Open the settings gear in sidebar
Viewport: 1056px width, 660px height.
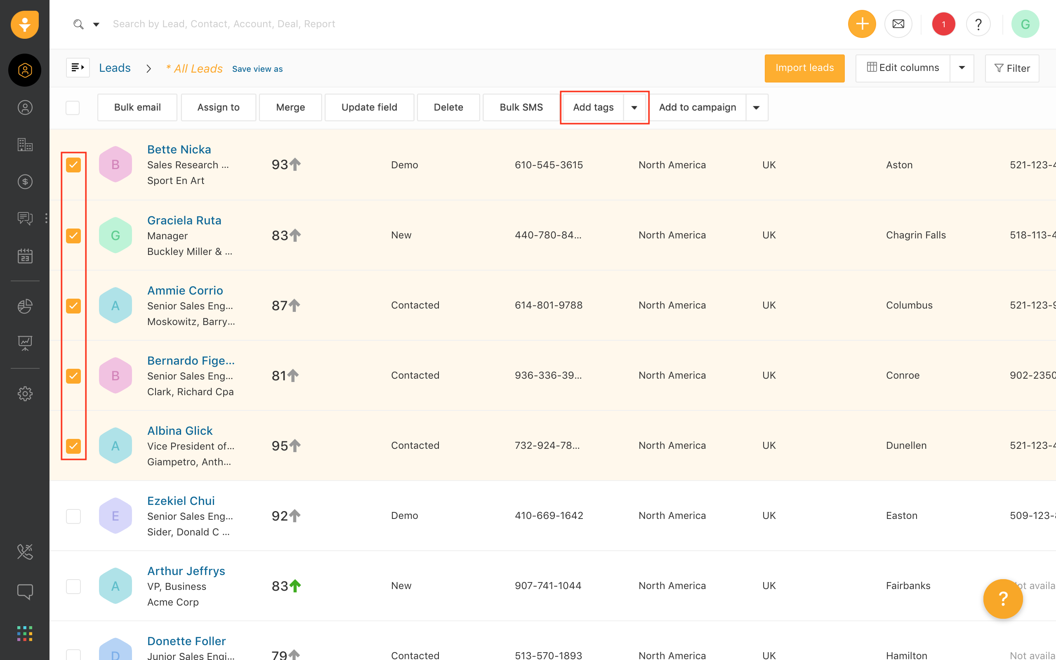[x=25, y=394]
